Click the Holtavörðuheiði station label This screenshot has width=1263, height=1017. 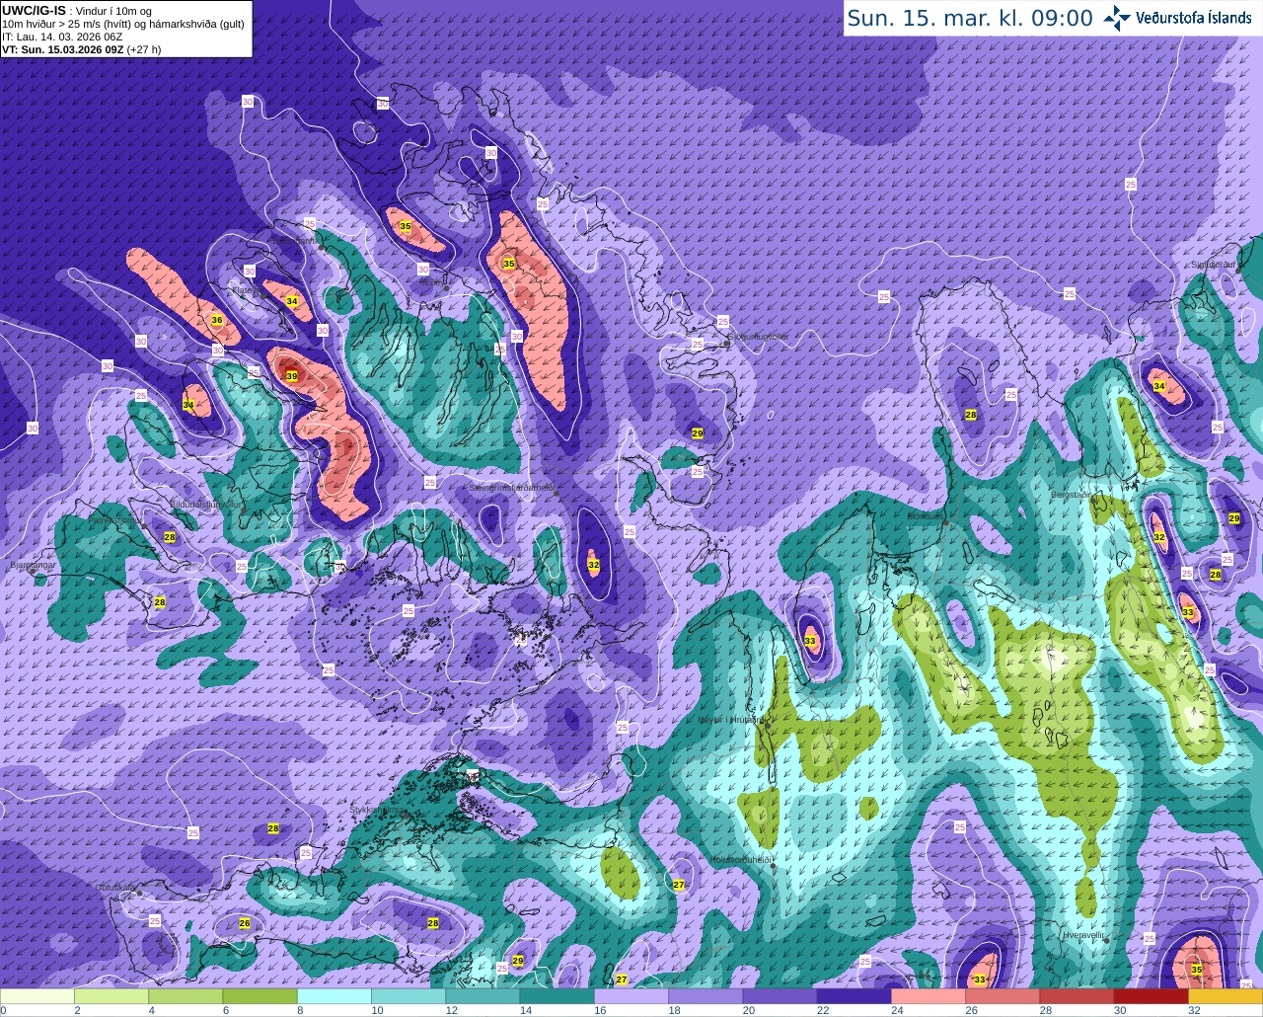point(740,860)
